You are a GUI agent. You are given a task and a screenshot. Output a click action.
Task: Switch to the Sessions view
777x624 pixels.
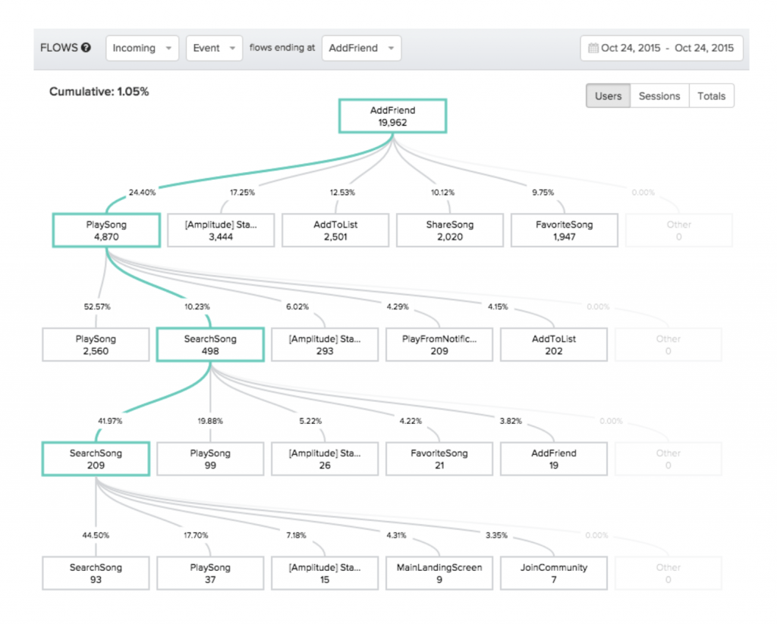click(x=659, y=96)
